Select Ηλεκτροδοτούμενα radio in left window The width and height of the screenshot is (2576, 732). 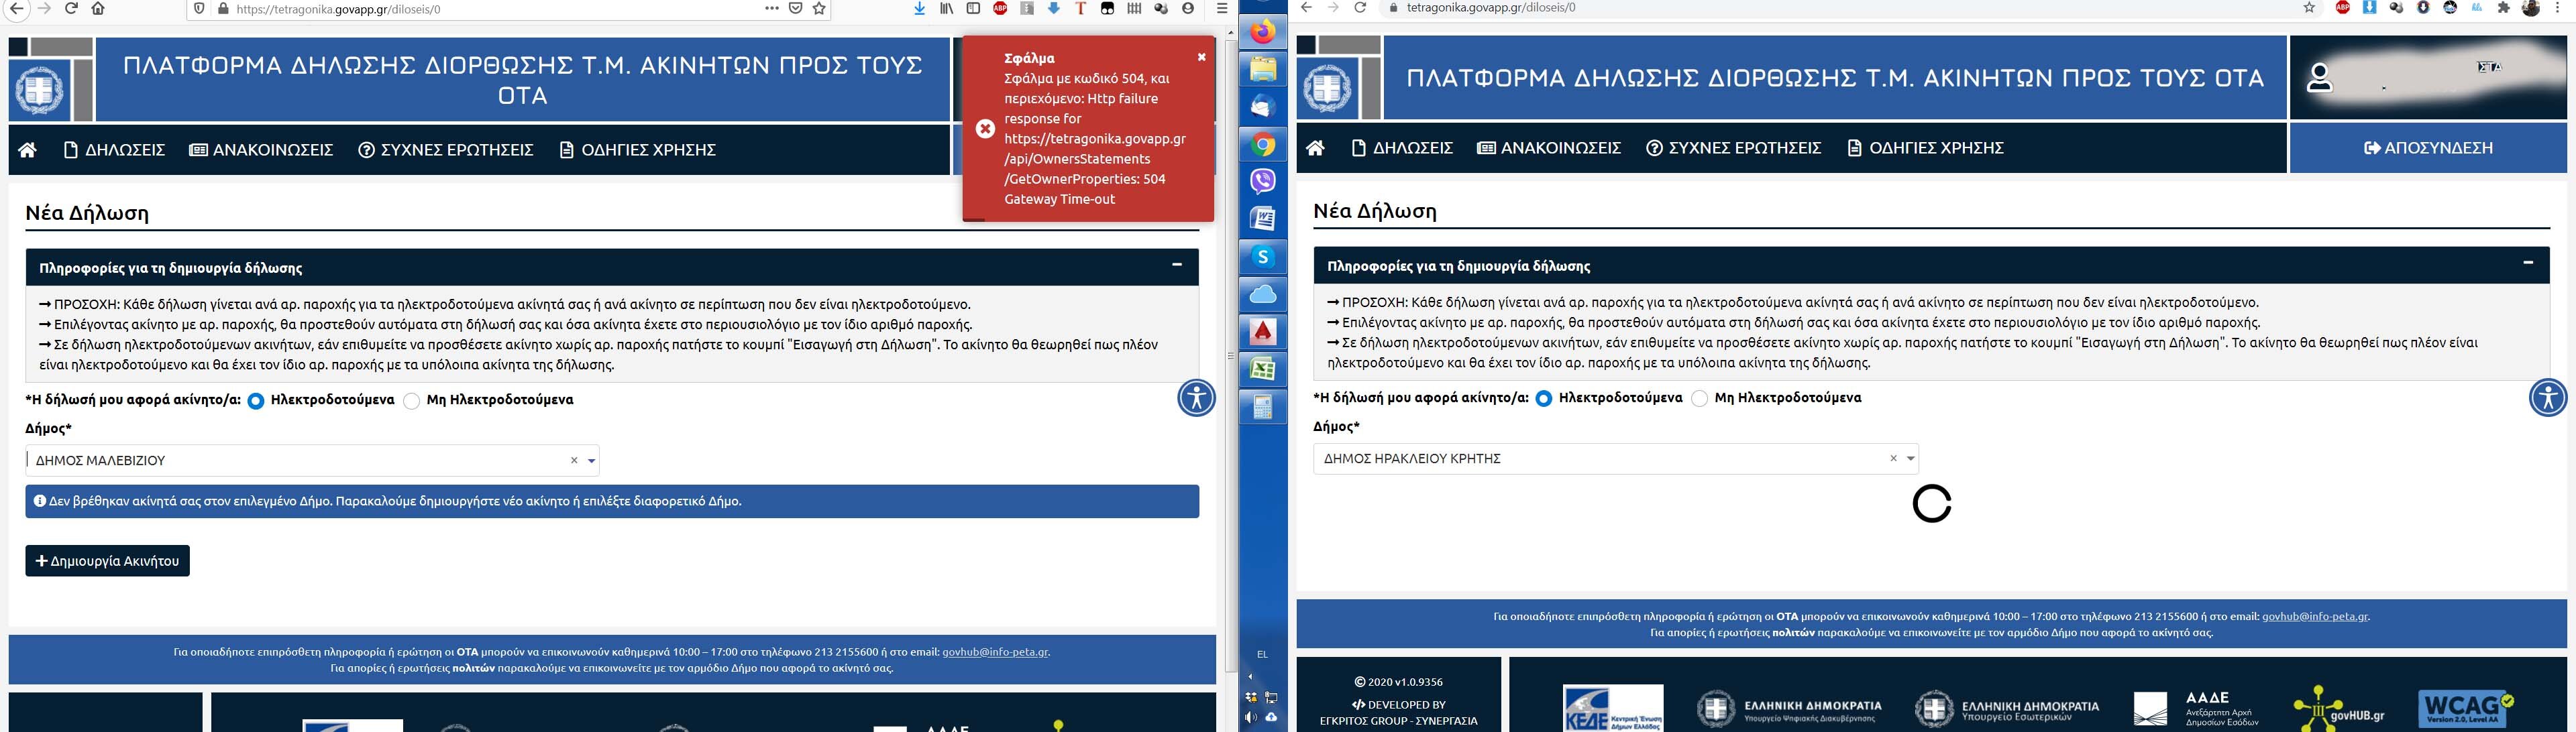256,400
